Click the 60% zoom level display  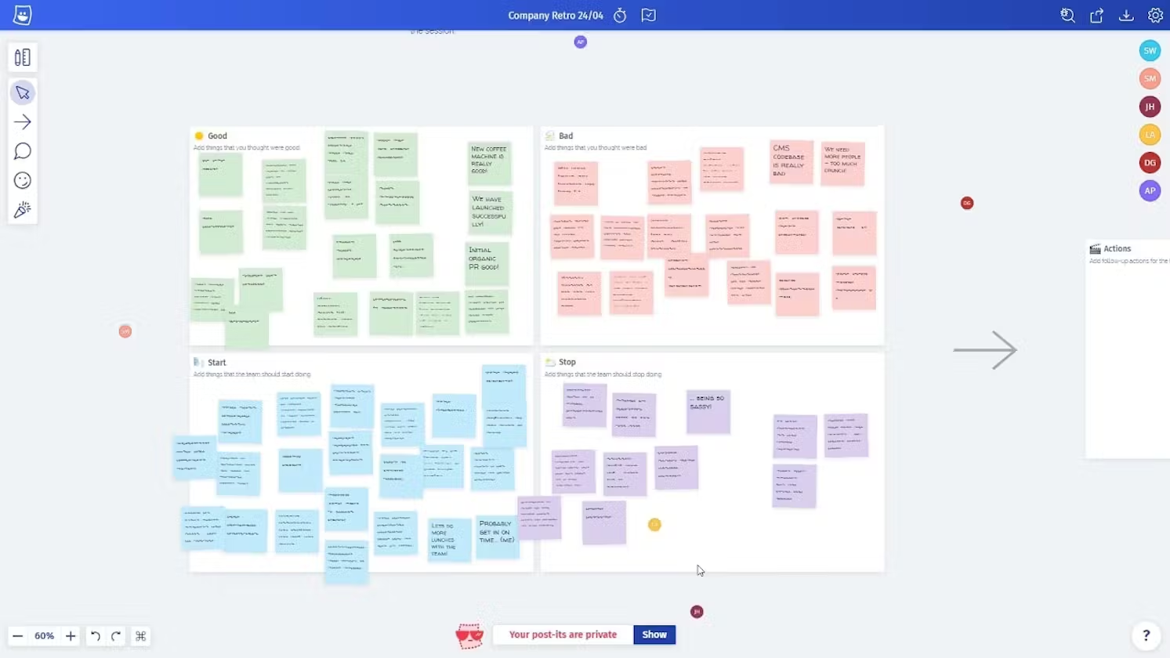pos(44,636)
